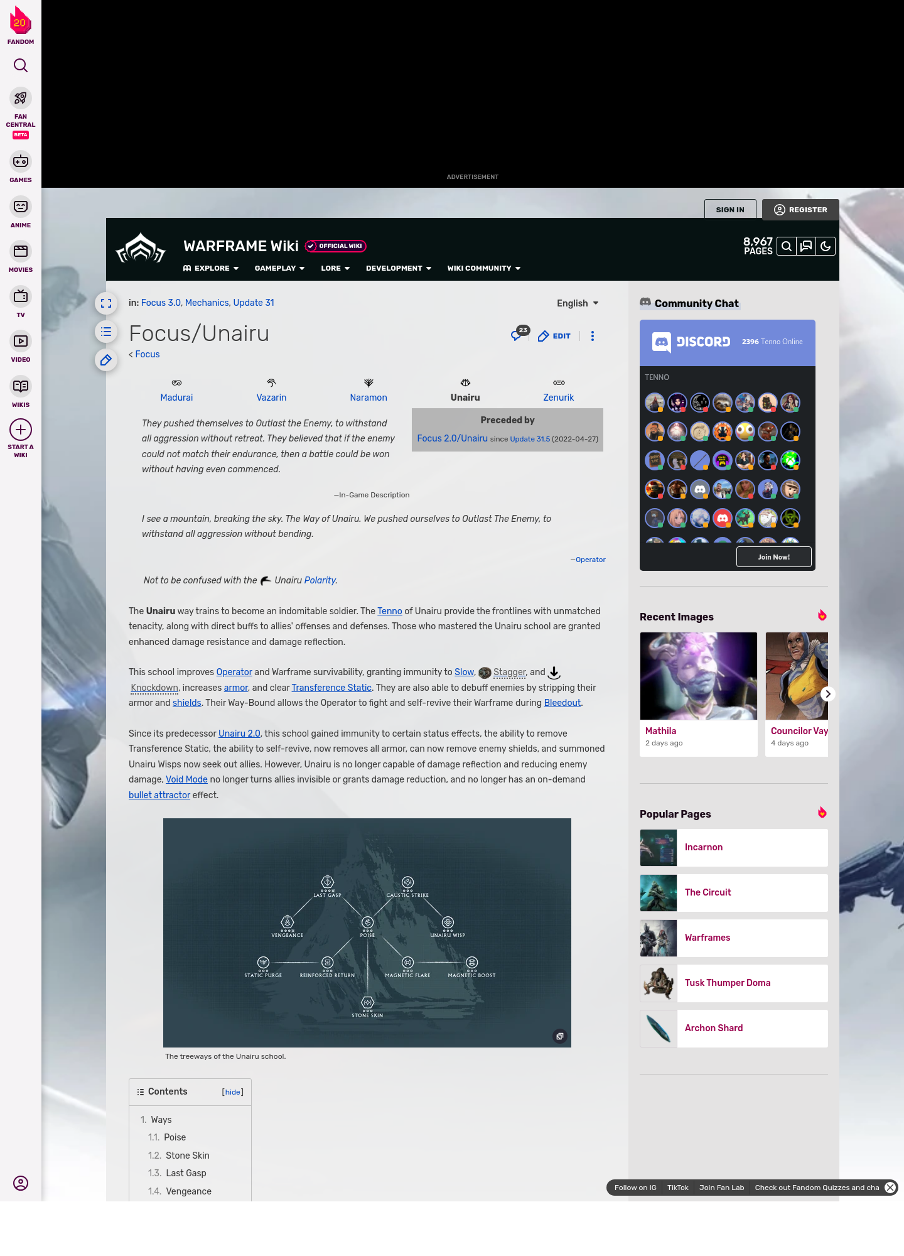Screen dimensions: 904x1256
Task: Open the TV sidebar icon
Action: click(21, 296)
